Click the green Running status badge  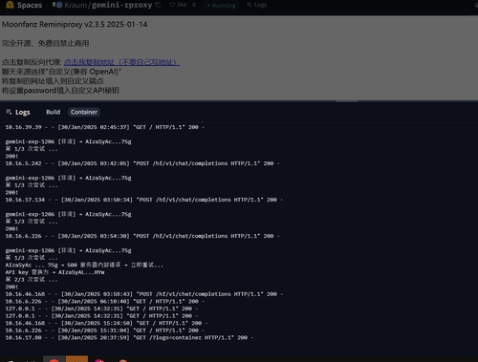click(x=222, y=6)
